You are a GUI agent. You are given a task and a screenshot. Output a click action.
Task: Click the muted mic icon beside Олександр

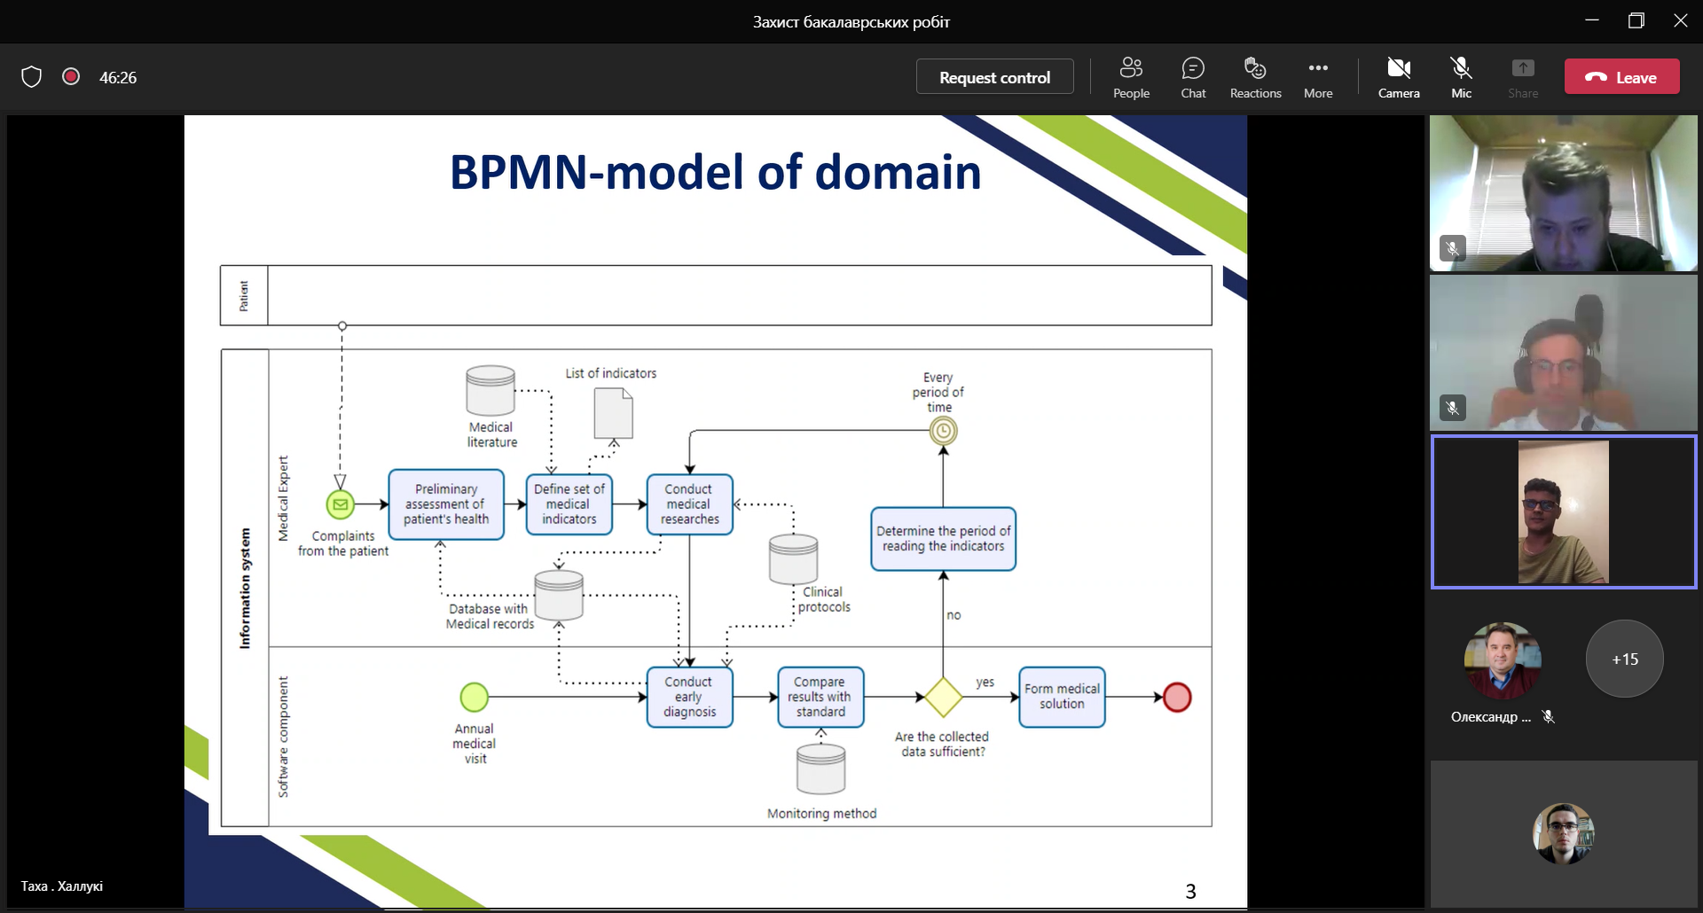tap(1549, 717)
